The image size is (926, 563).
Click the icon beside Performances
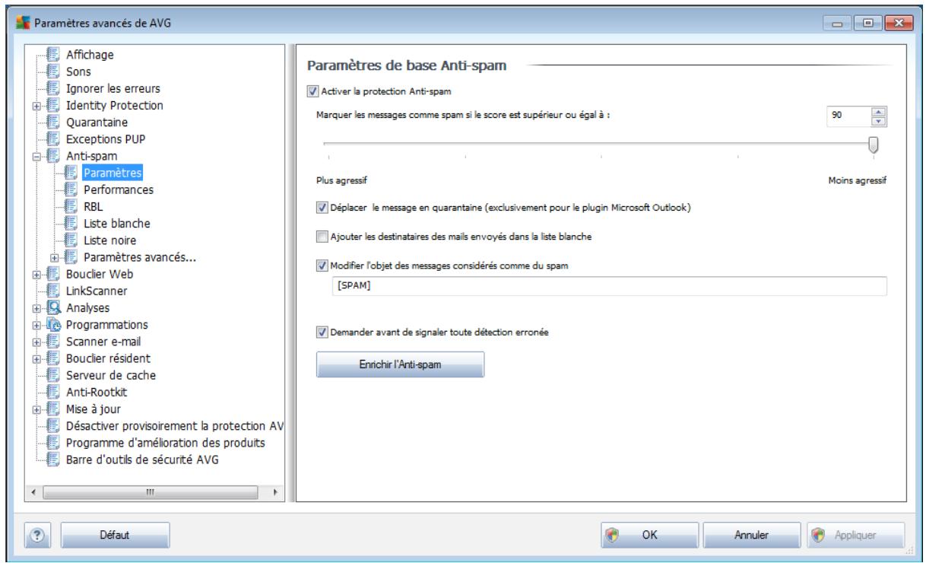71,189
